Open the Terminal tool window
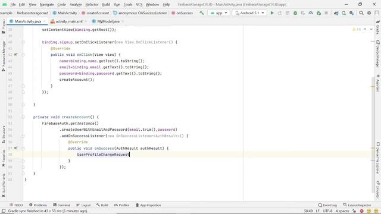This screenshot has width=381, height=214. pos(62,205)
